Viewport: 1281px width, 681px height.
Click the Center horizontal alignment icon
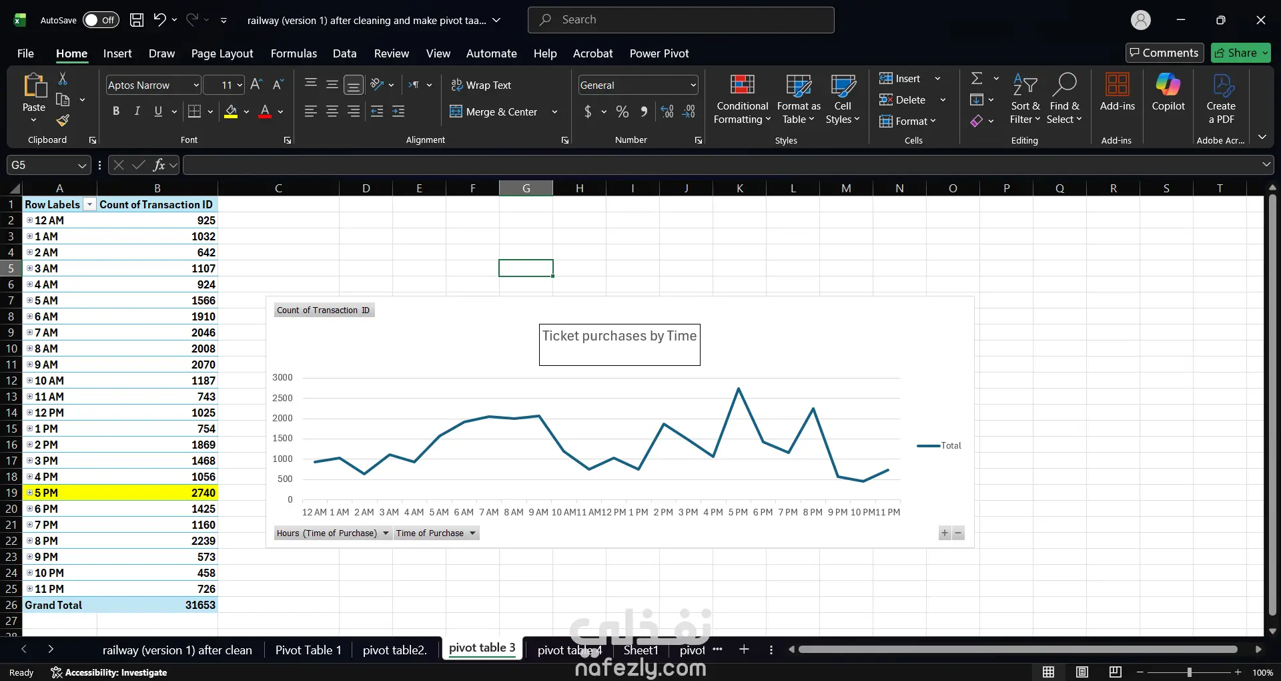tap(332, 111)
